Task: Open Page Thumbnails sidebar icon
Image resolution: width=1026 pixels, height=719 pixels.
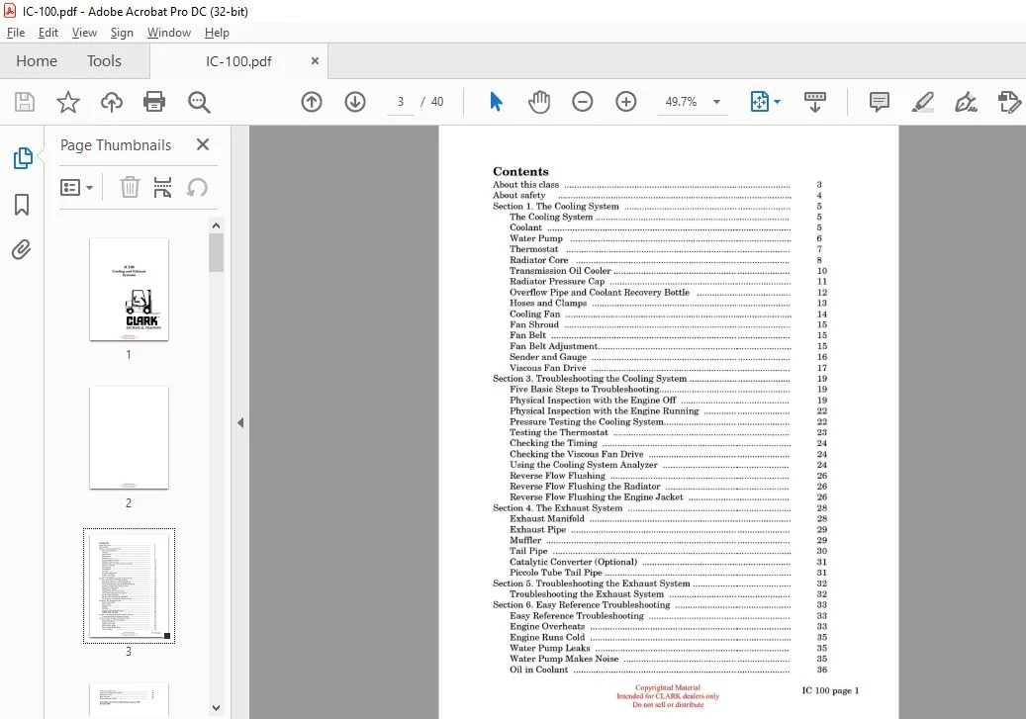Action: [22, 157]
